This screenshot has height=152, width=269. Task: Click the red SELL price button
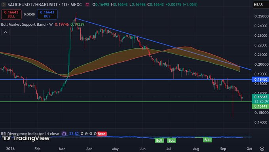pyautogui.click(x=11, y=14)
